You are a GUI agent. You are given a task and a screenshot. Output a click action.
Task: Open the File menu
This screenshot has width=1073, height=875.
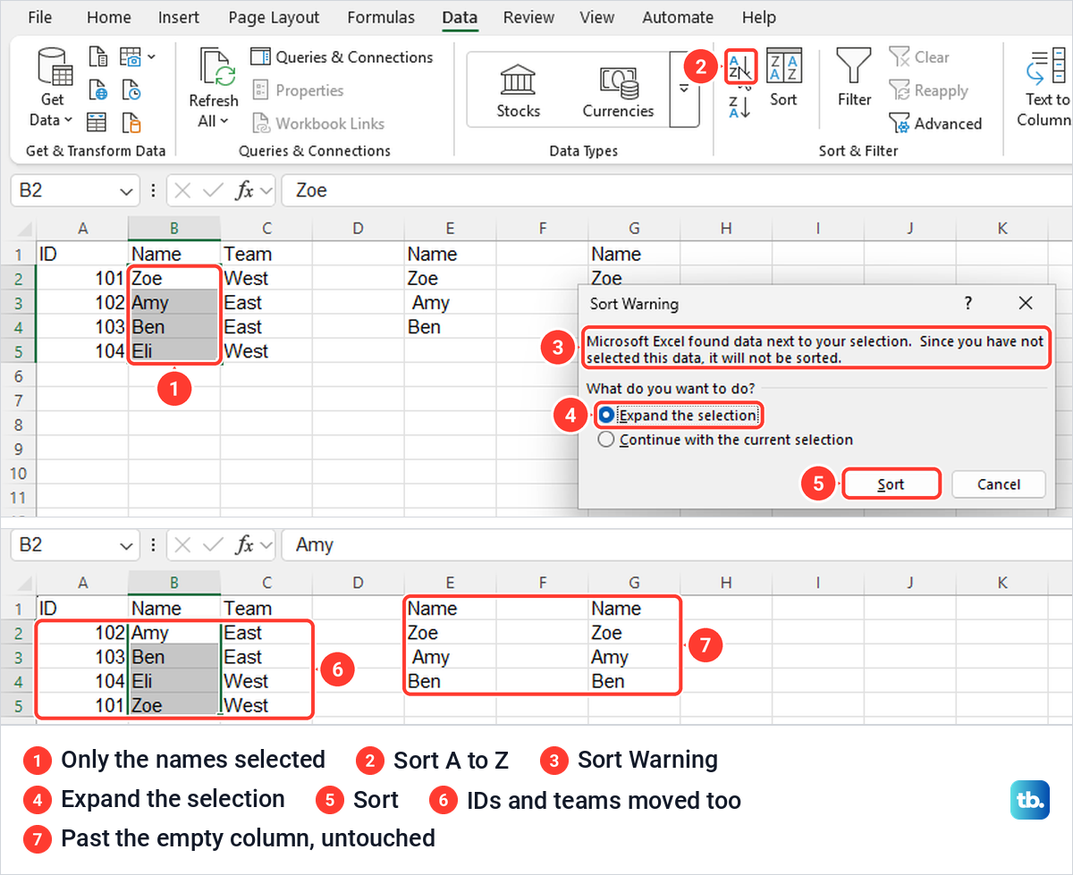tap(40, 17)
